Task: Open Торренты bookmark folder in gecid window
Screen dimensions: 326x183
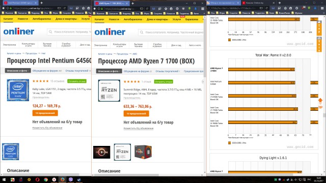Action: tap(258, 13)
